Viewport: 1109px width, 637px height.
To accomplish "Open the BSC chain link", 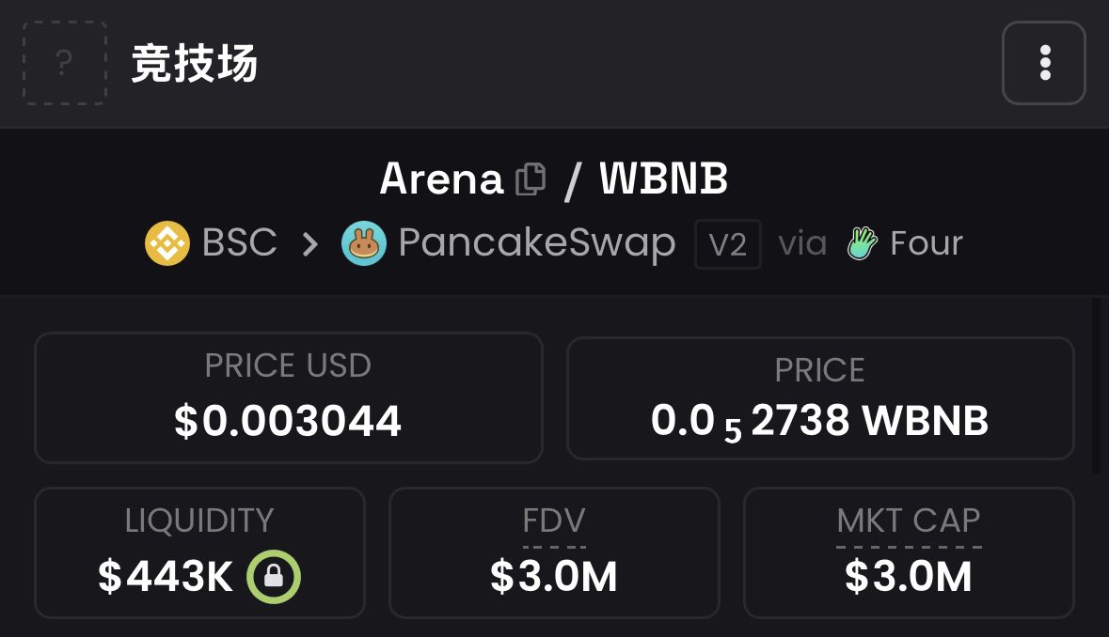I will pos(239,243).
